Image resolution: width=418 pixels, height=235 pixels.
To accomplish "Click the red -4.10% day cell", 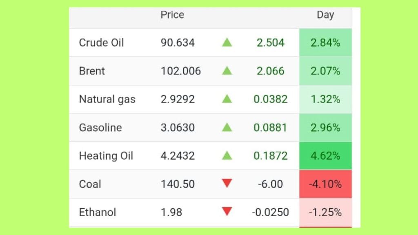I will point(325,184).
